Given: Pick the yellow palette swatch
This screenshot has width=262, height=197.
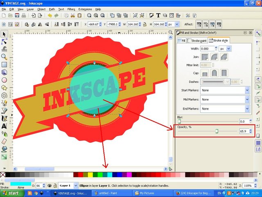Looking at the screenshot, I should [x=90, y=175].
